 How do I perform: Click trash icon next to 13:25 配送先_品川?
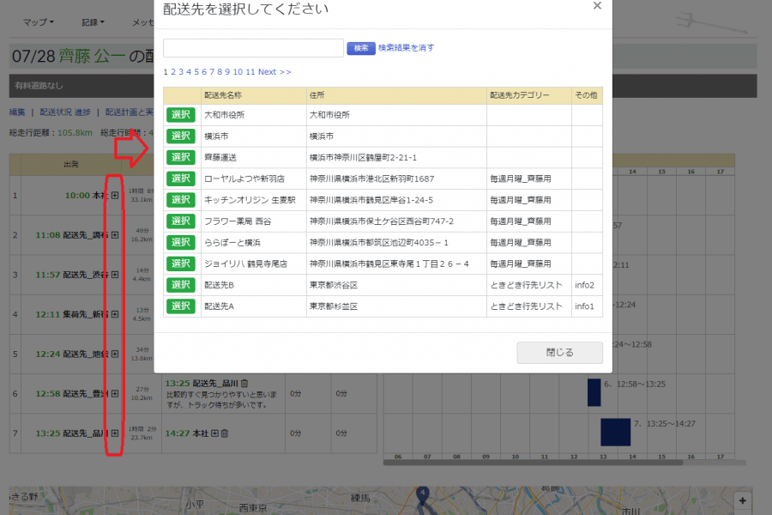[244, 385]
